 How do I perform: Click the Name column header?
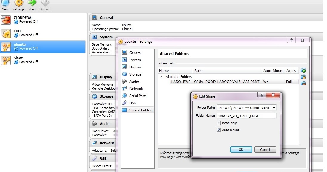[175, 70]
